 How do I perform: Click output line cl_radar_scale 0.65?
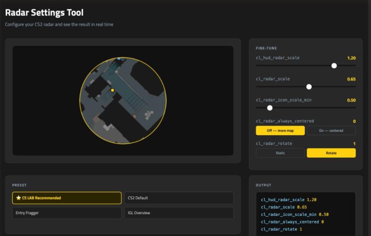click(284, 207)
